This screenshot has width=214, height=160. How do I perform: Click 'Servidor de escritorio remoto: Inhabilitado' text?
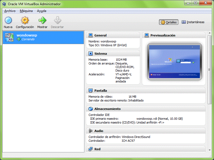(116, 100)
